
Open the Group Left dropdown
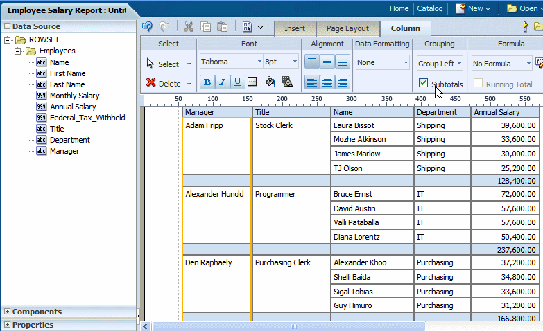pos(440,63)
